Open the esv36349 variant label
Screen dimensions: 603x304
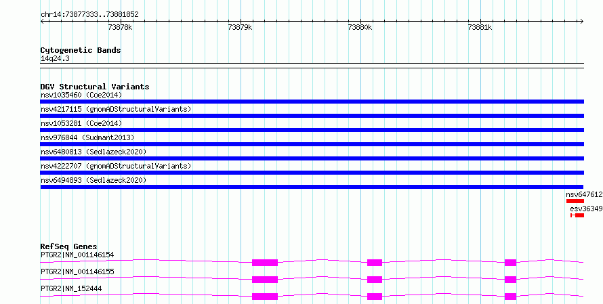pyautogui.click(x=586, y=209)
